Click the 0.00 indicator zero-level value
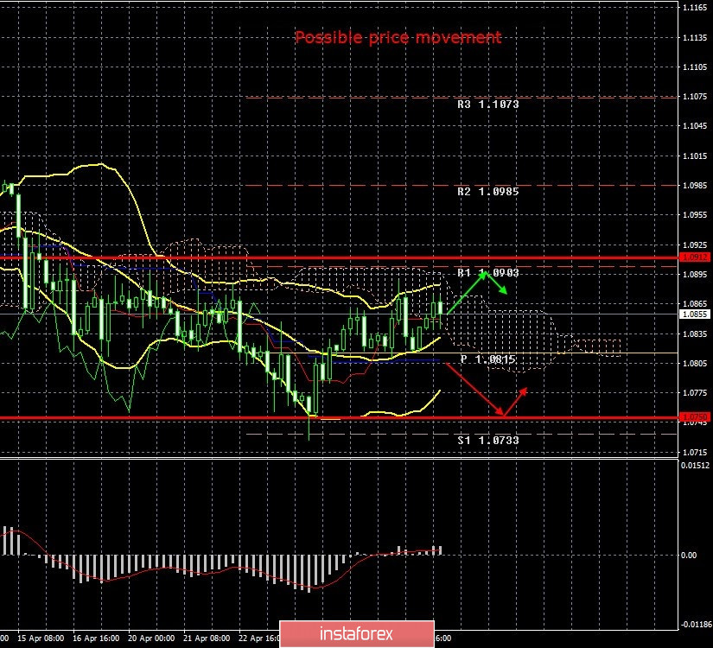Screen dimensions: 713x648 (690, 556)
